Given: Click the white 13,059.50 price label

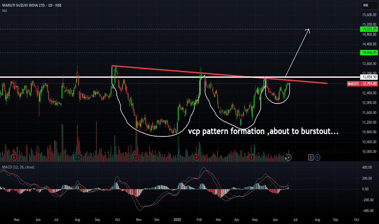Looking at the screenshot, I should pos(369,77).
